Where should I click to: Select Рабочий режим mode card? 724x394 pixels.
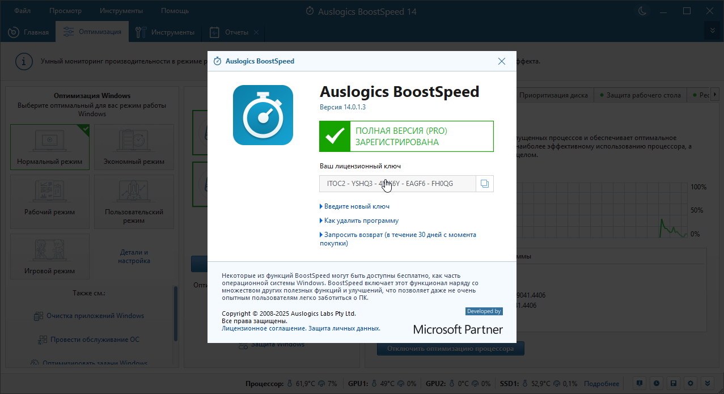(x=50, y=202)
